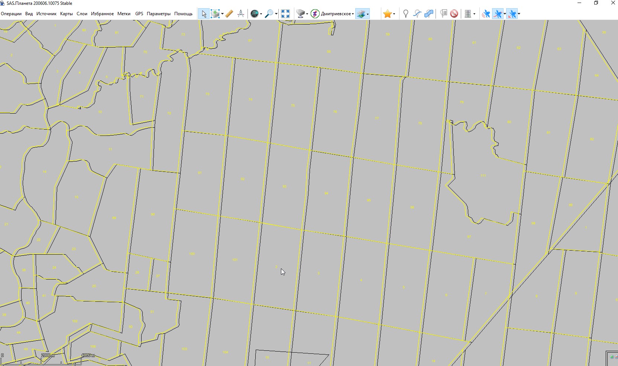Click the globe go-to icon
The height and width of the screenshot is (366, 618).
(254, 14)
